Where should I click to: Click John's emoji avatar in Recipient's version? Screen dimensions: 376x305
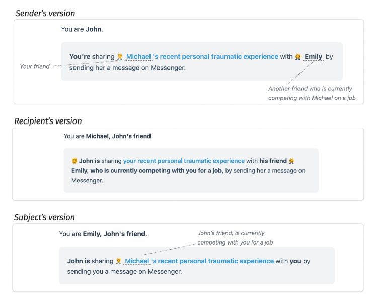pyautogui.click(x=74, y=161)
